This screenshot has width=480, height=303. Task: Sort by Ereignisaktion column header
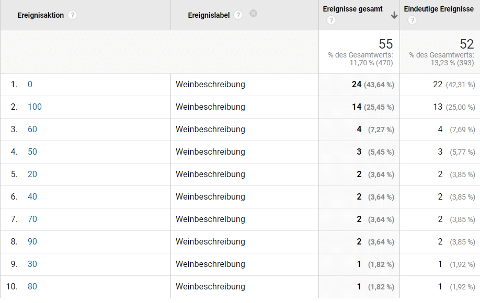click(41, 15)
